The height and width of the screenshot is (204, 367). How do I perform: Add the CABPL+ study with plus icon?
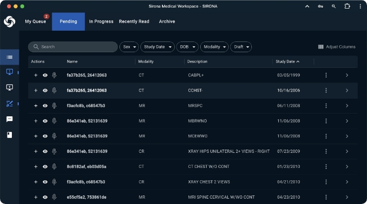[x=36, y=75]
